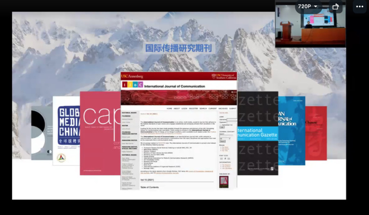Open the three-dots more options menu
This screenshot has height=215, width=369.
pos(360,6)
